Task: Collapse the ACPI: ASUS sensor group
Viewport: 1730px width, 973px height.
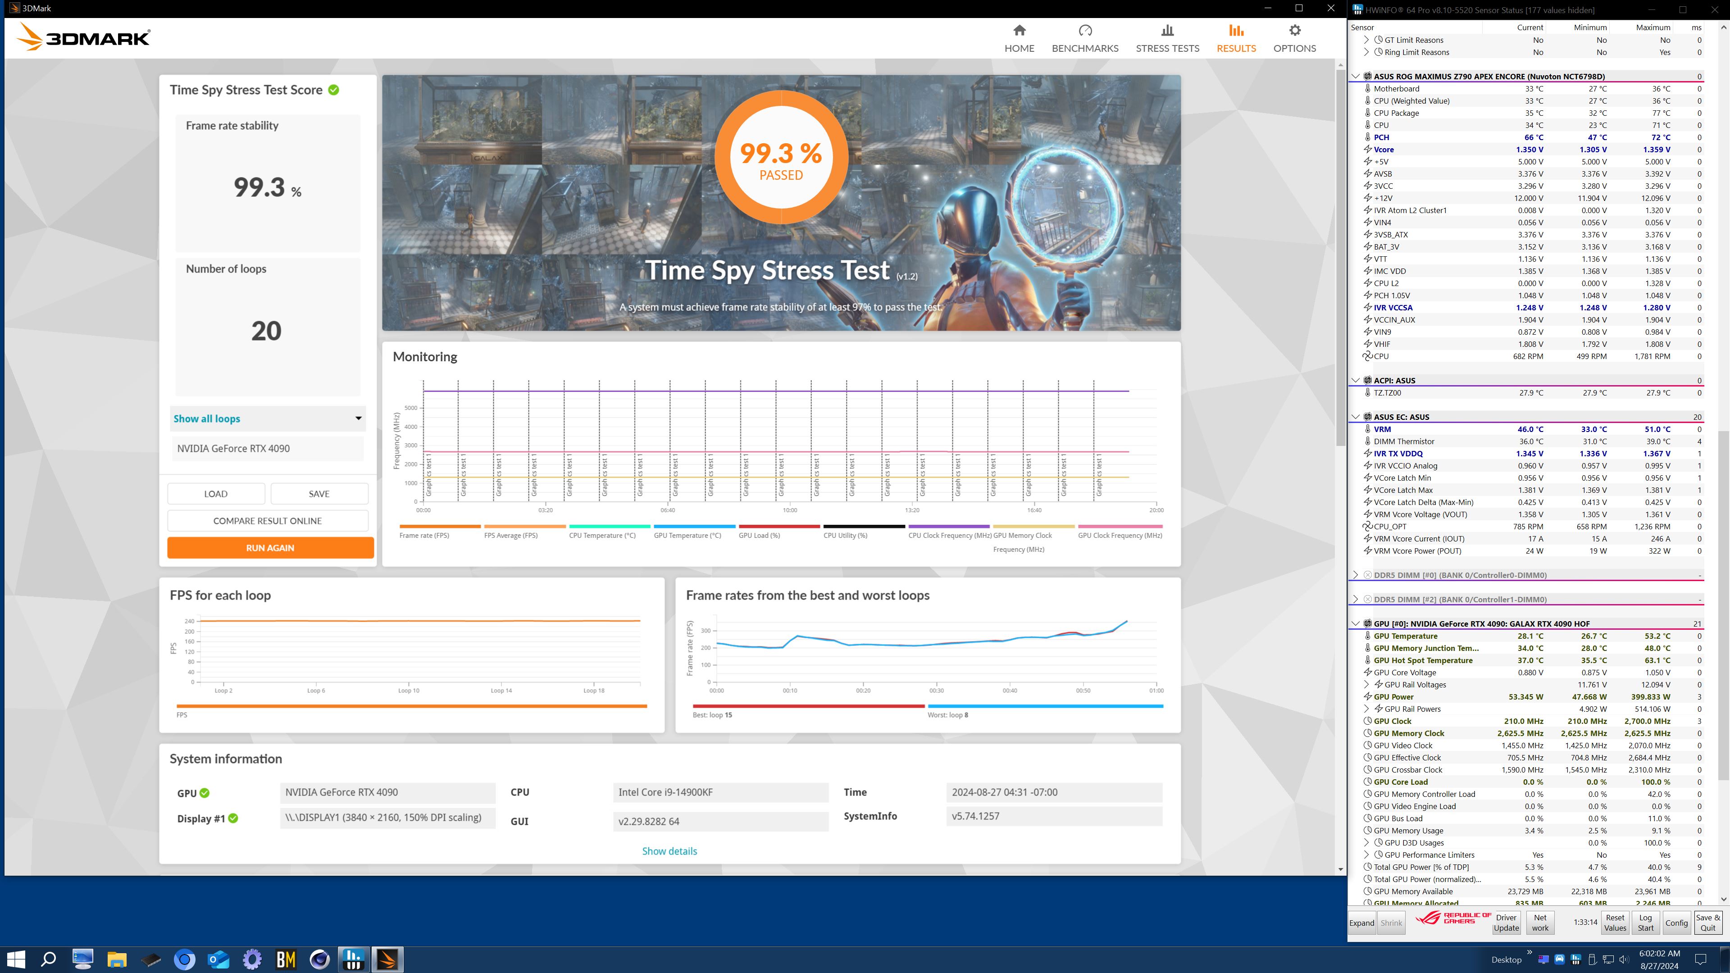Action: coord(1355,380)
